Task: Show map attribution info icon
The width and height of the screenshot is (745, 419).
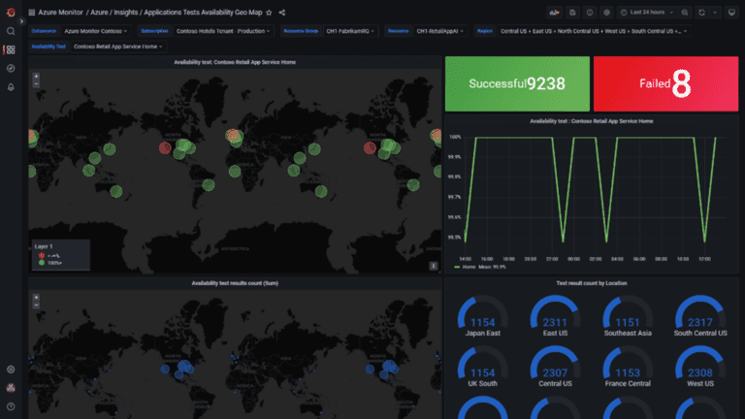Action: [434, 266]
